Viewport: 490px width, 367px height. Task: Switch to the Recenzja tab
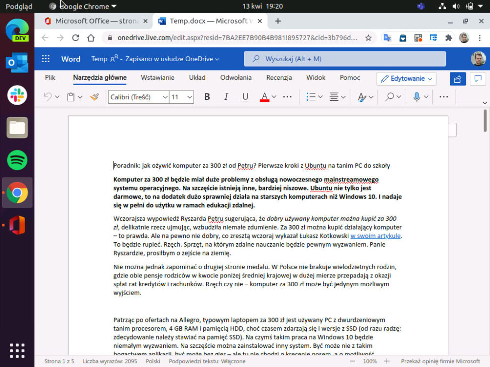(279, 78)
